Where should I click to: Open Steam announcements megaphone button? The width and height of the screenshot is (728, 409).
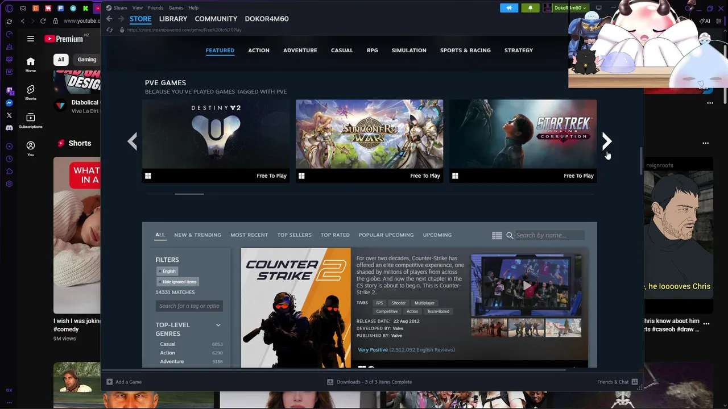point(509,8)
